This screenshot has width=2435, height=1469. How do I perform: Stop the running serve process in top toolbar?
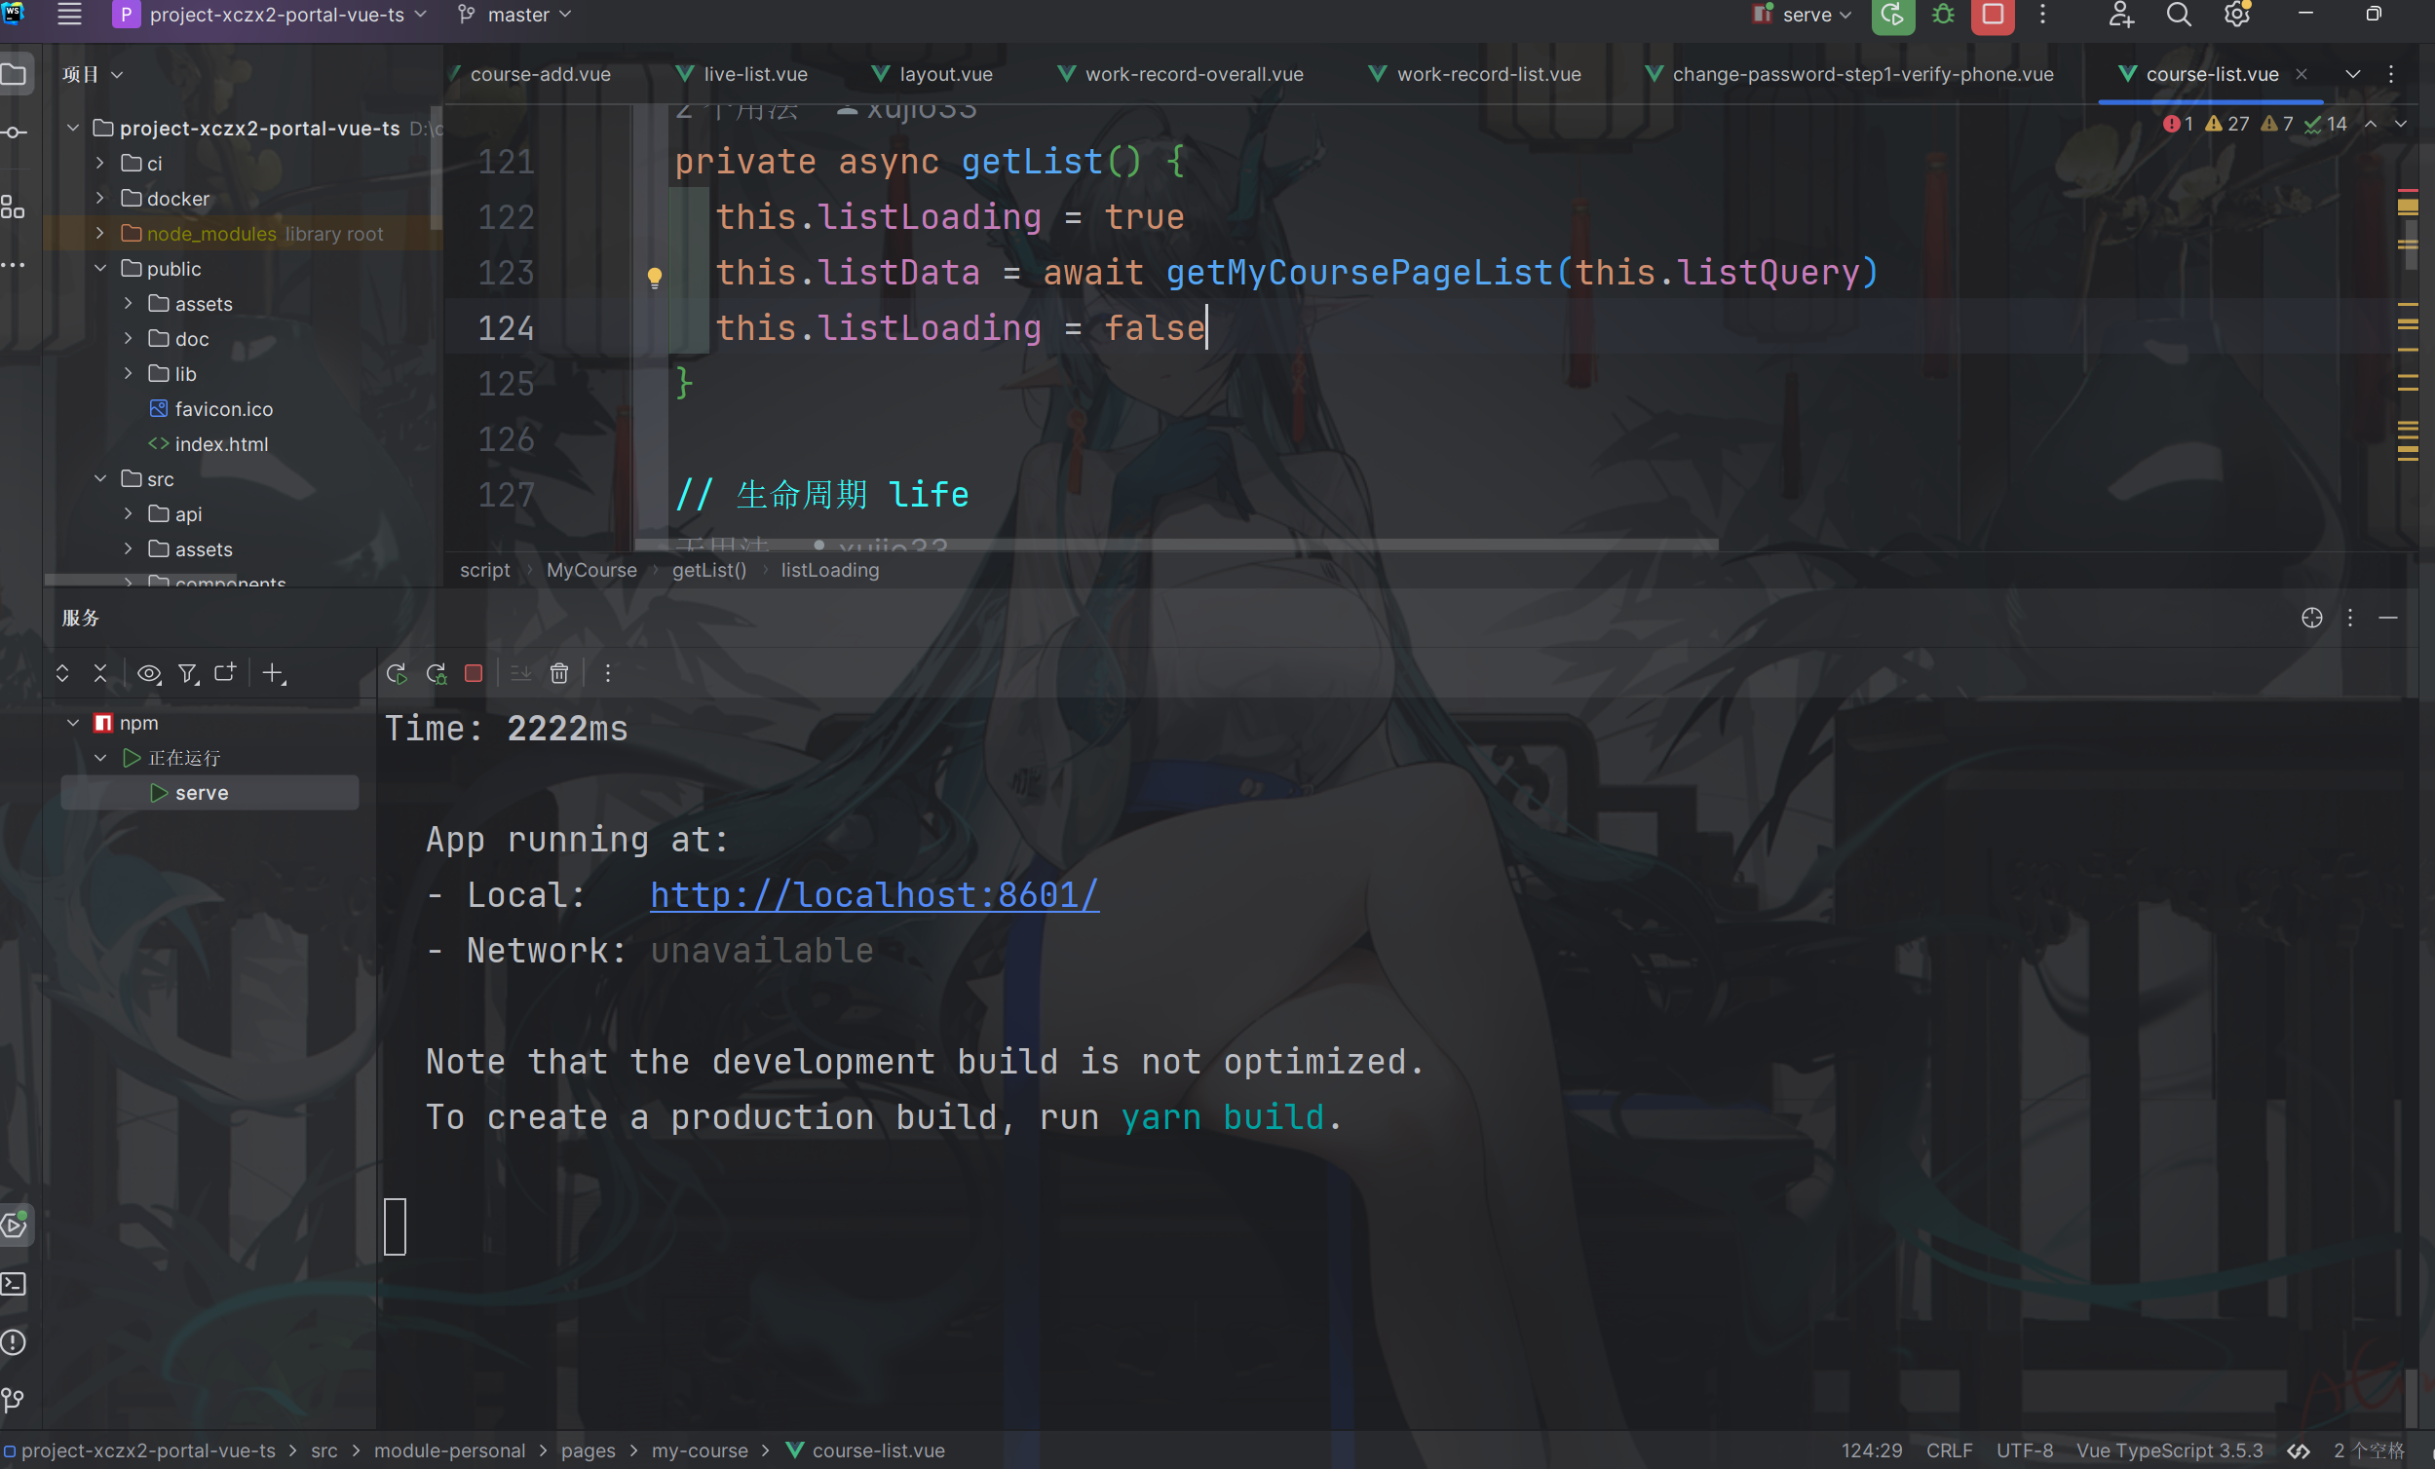pyautogui.click(x=1993, y=15)
